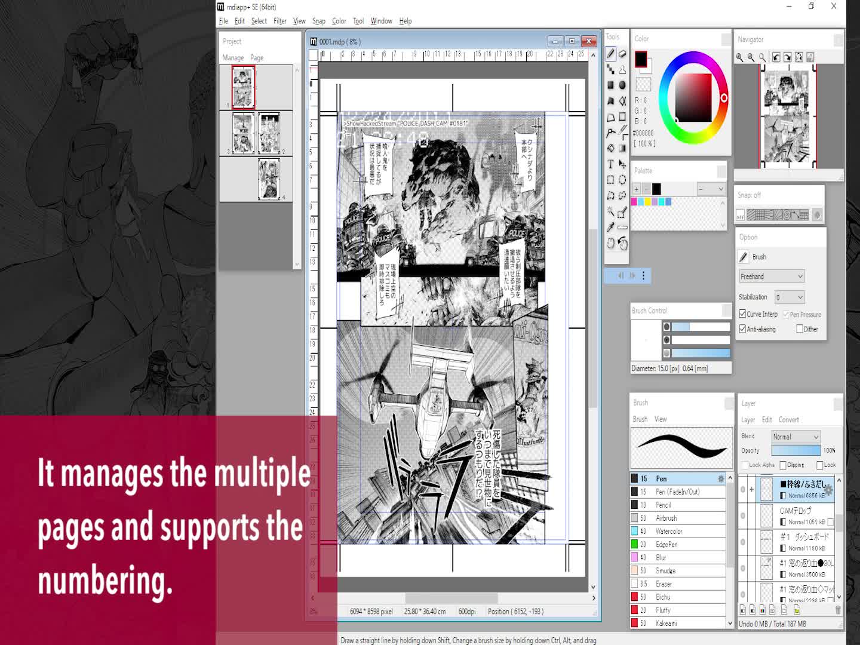Screen dimensions: 860x645
Task: Click Convert in the Layer panel
Action: [788, 420]
